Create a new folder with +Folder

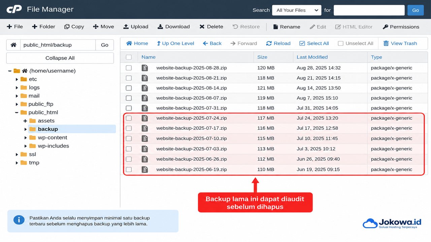coord(43,27)
